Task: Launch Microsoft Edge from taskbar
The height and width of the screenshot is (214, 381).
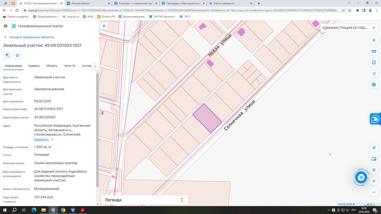Action: click(x=34, y=210)
